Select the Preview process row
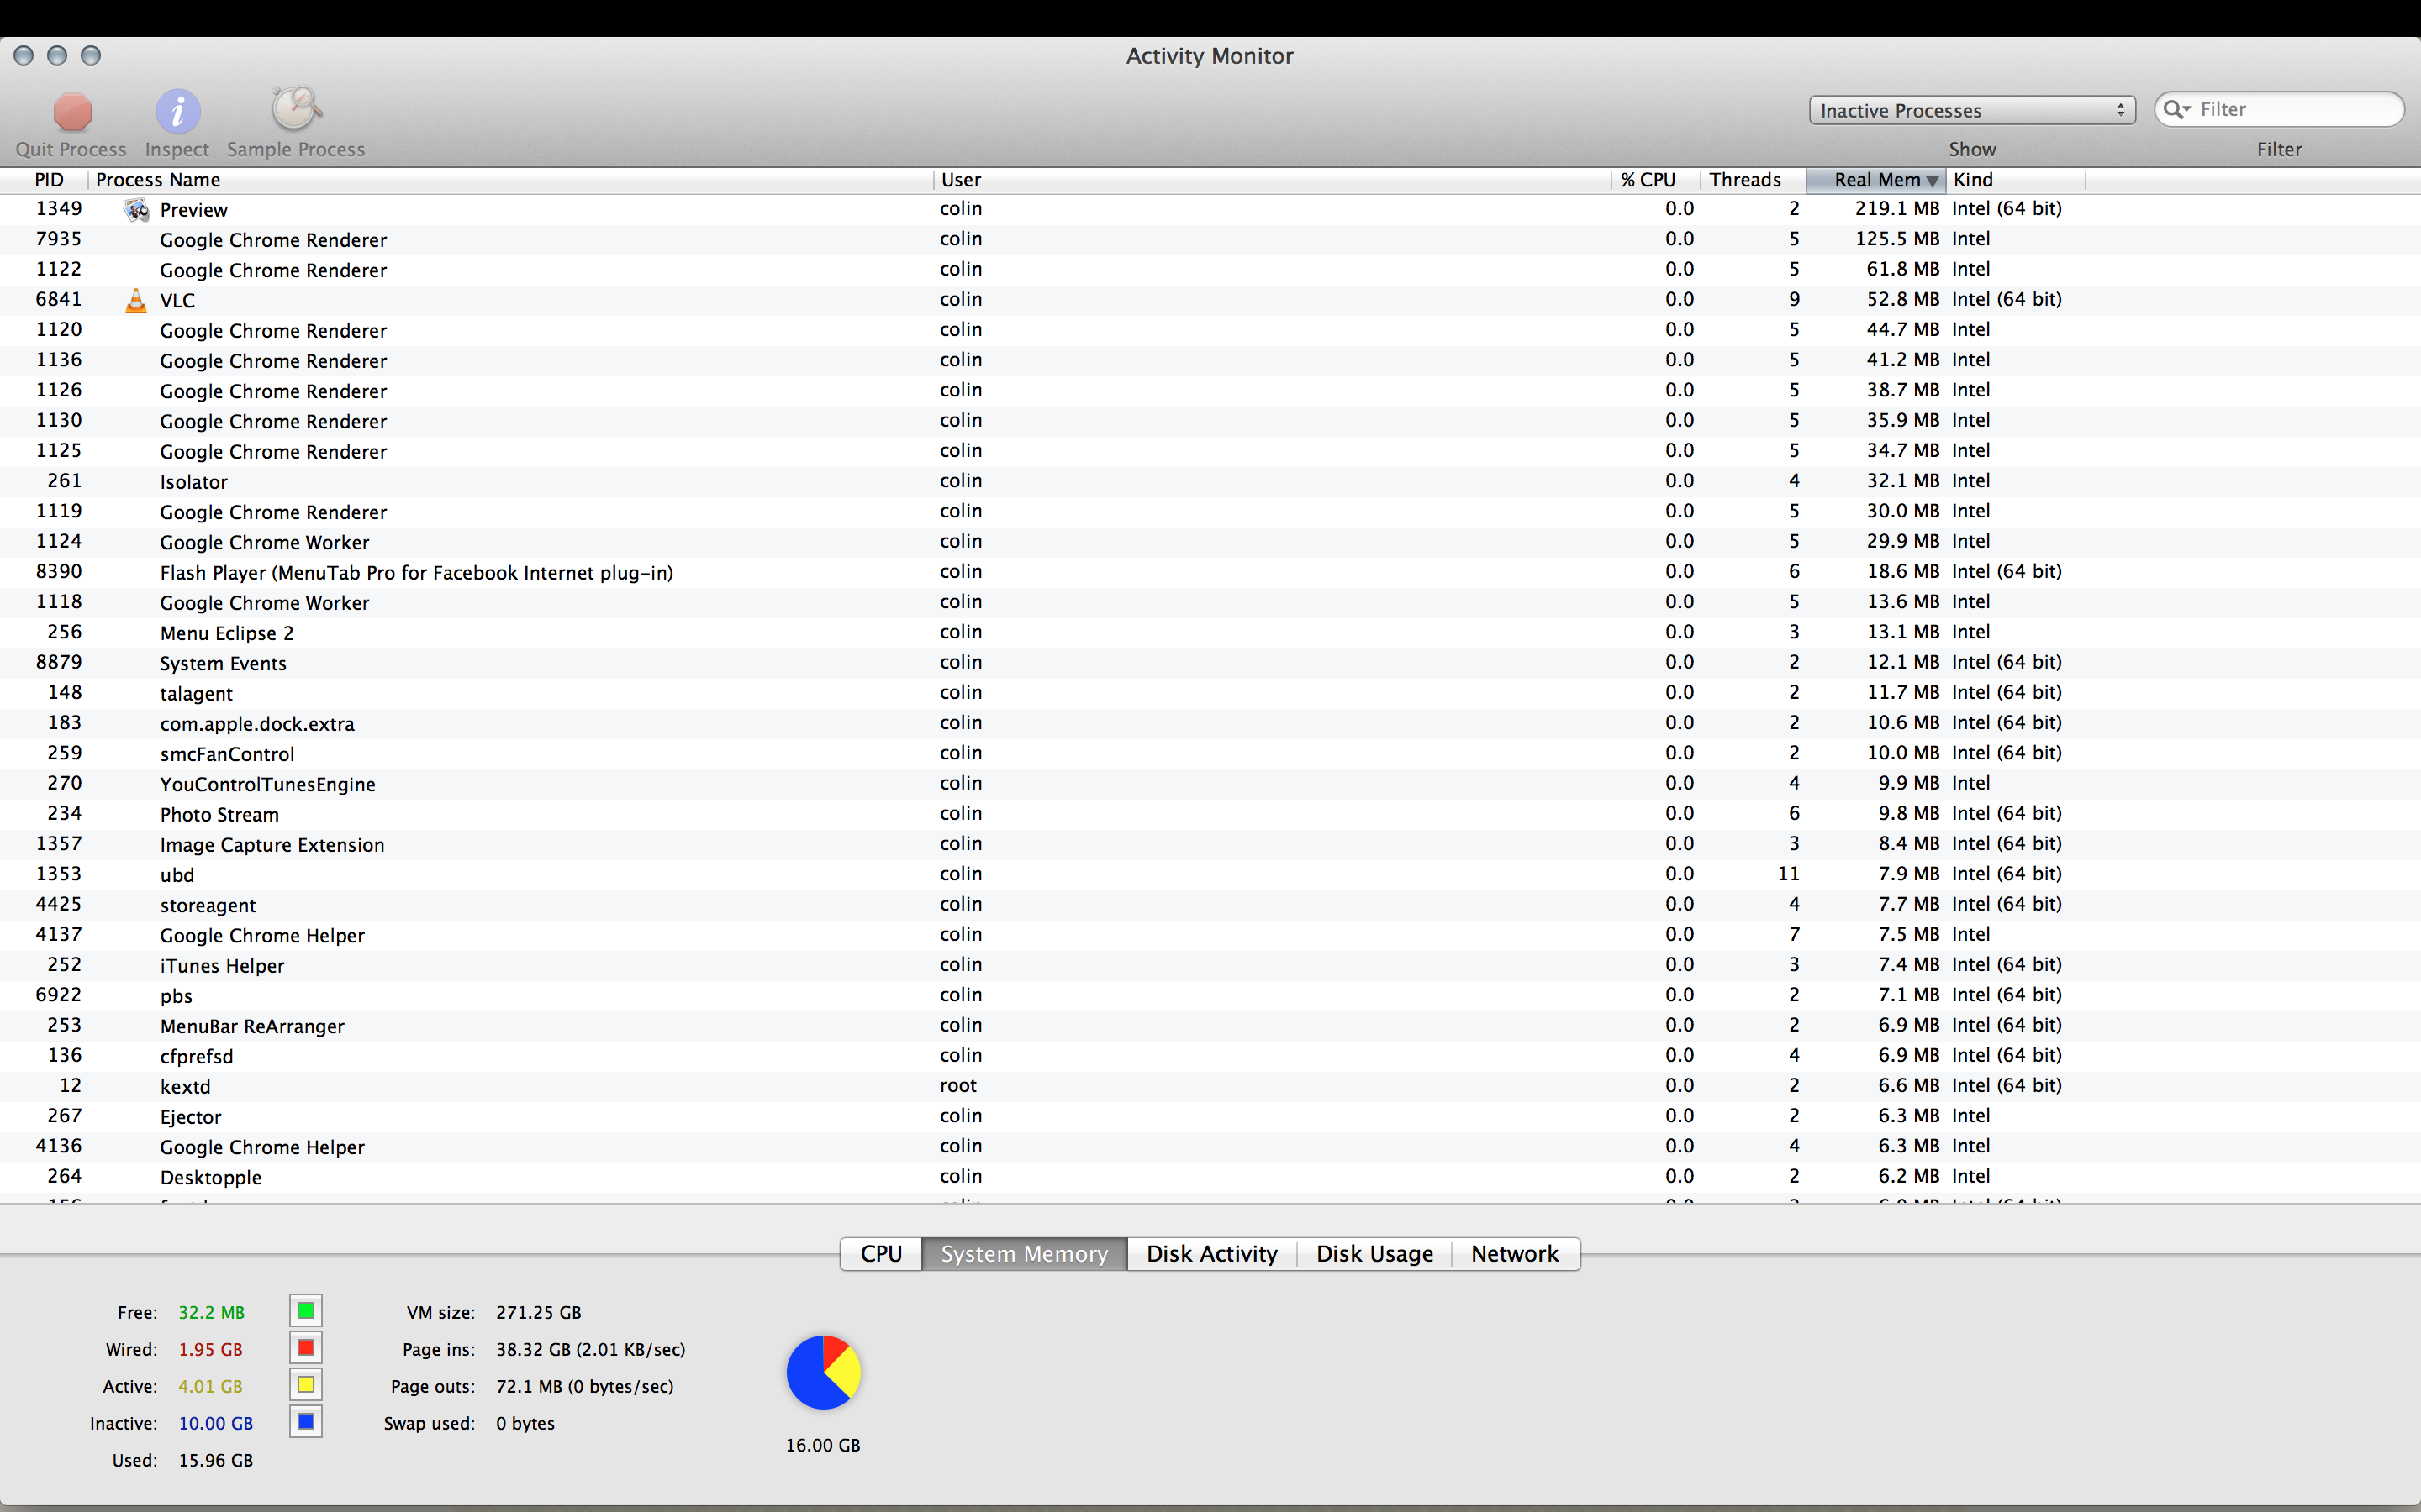 [1210, 209]
